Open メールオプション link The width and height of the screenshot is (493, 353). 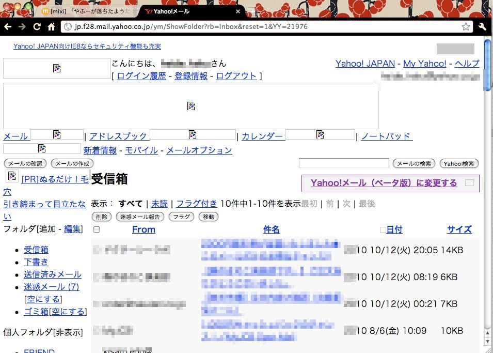199,150
